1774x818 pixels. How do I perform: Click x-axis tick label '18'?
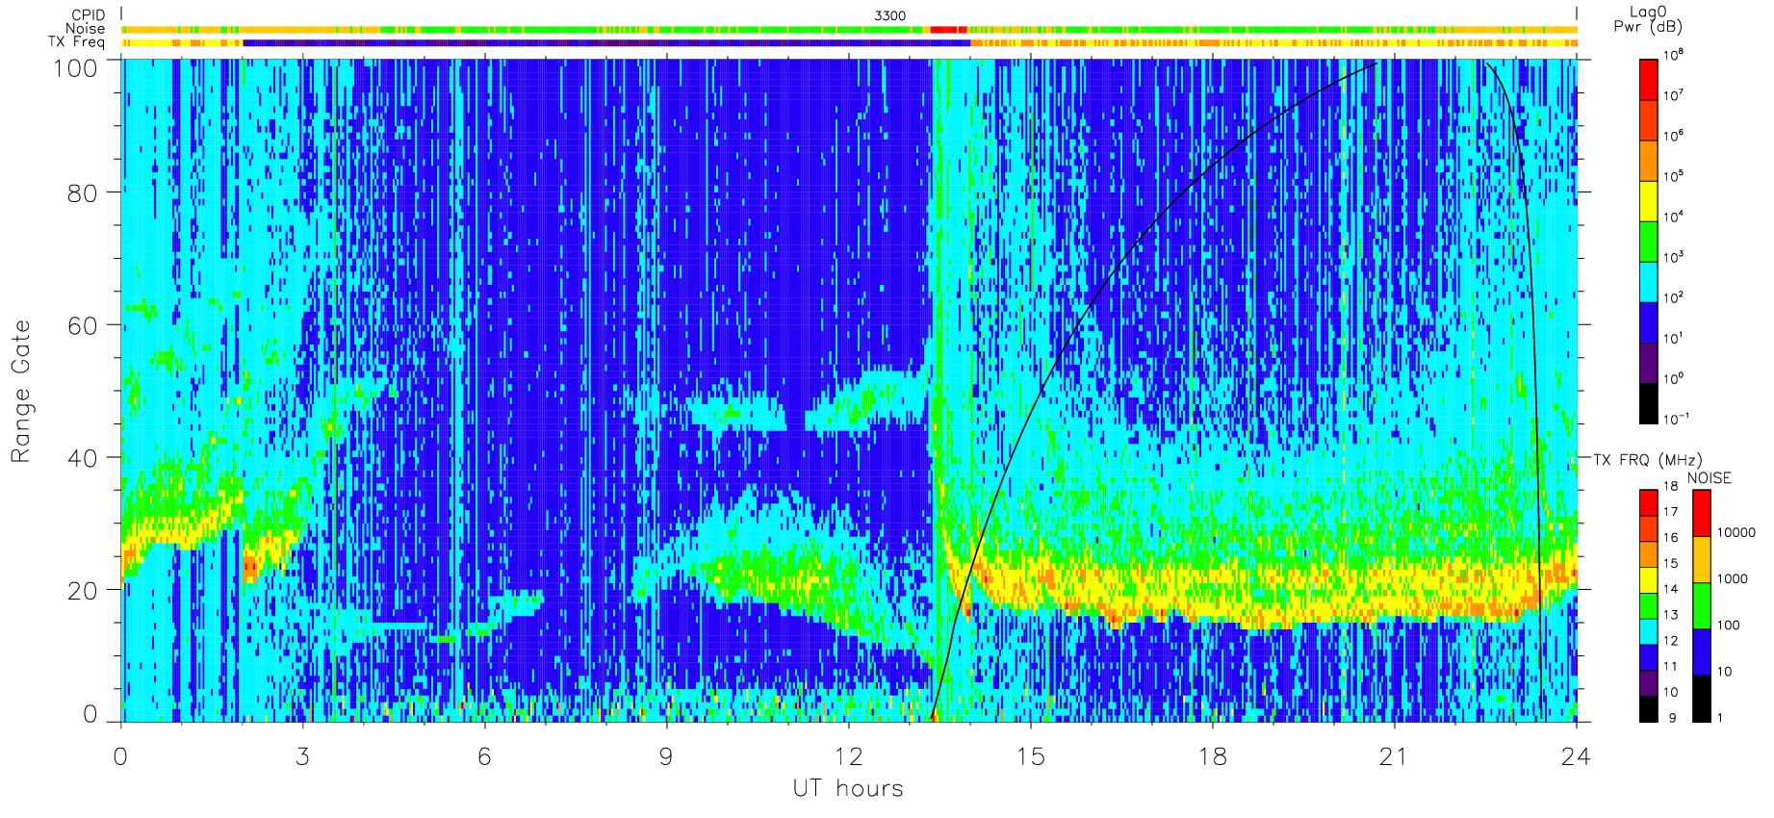[x=1212, y=757]
